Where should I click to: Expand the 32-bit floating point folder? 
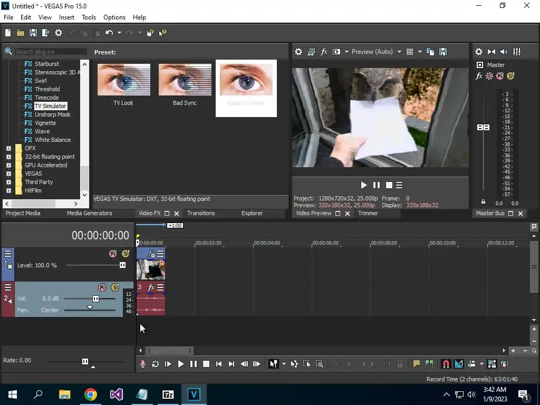[x=8, y=157]
